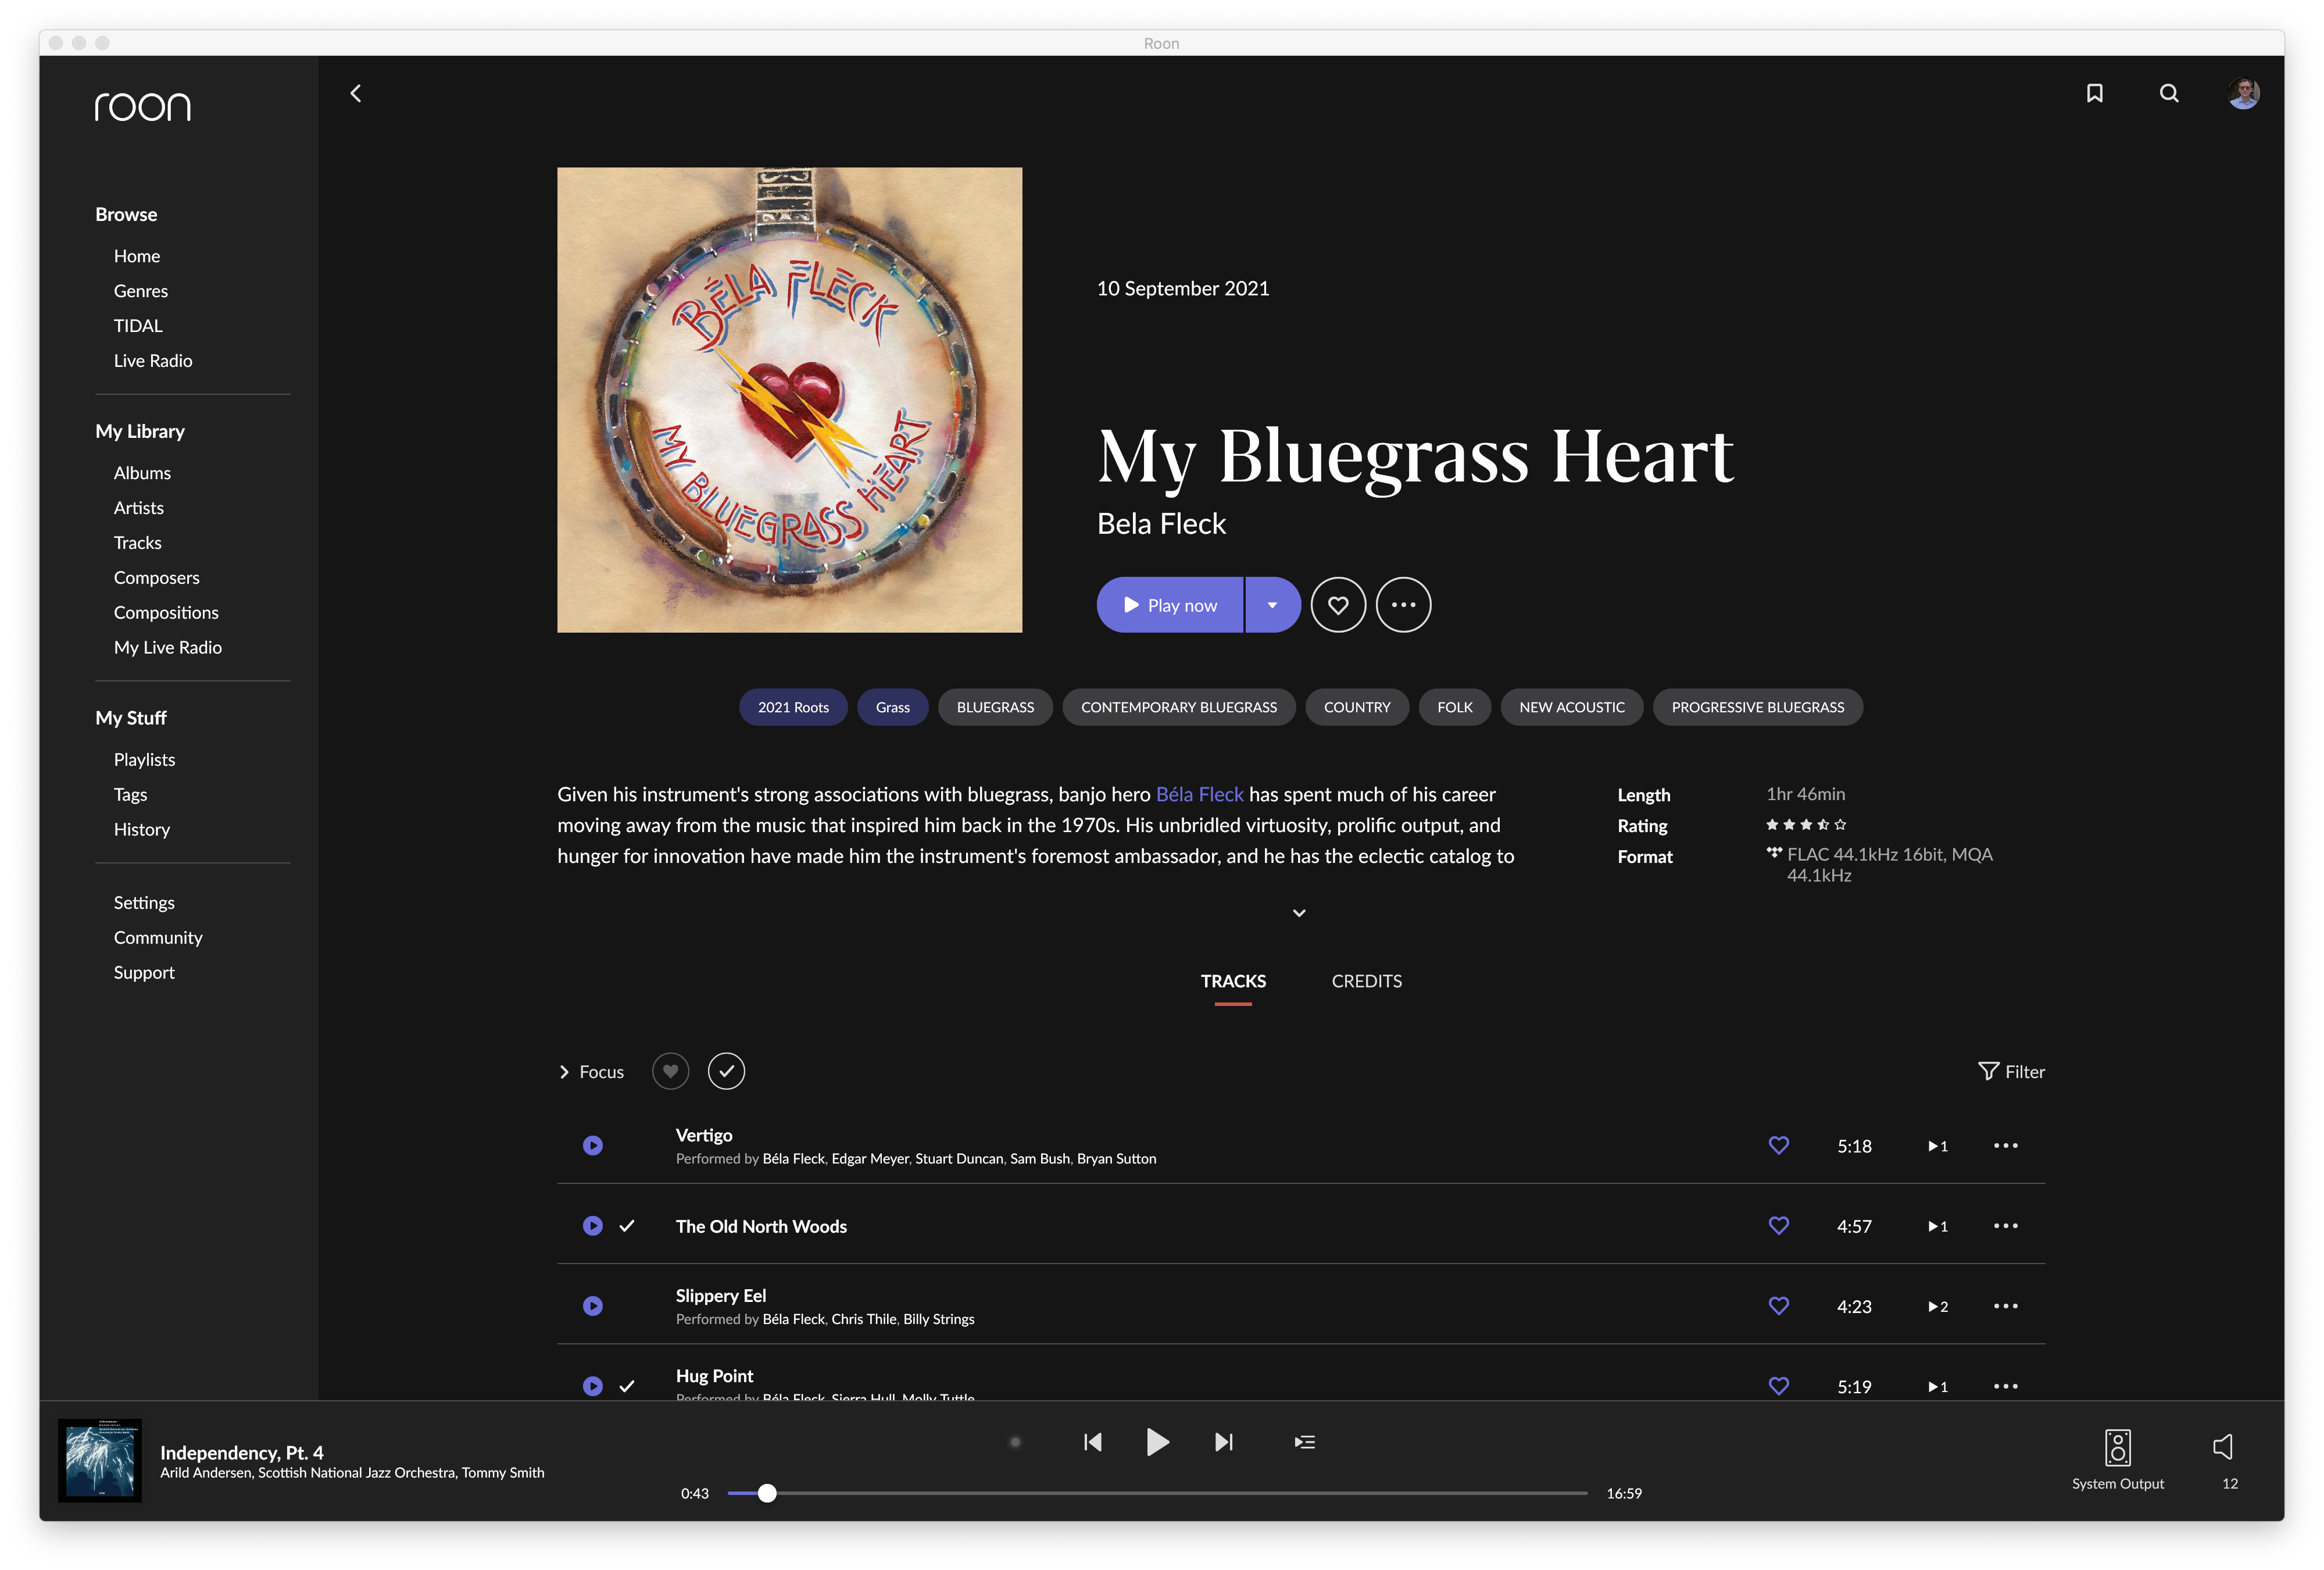The height and width of the screenshot is (1570, 2324).
Task: Open Live Radio in the sidebar
Action: (x=153, y=361)
